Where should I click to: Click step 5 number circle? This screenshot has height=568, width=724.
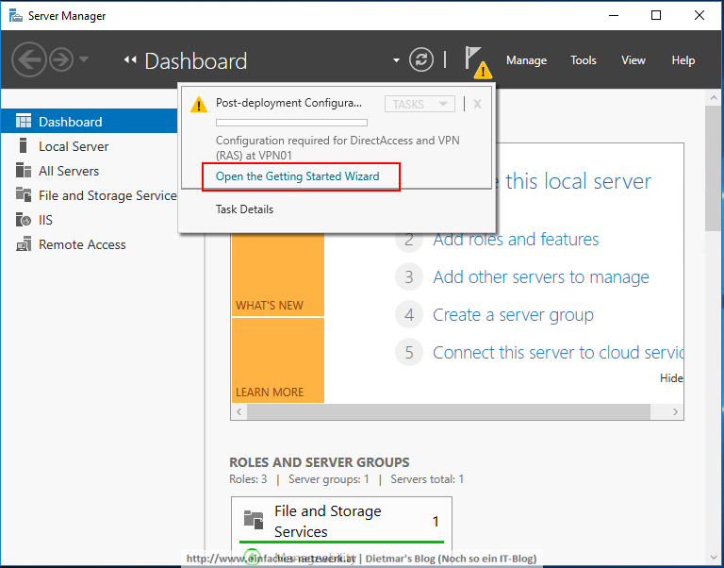pos(409,352)
